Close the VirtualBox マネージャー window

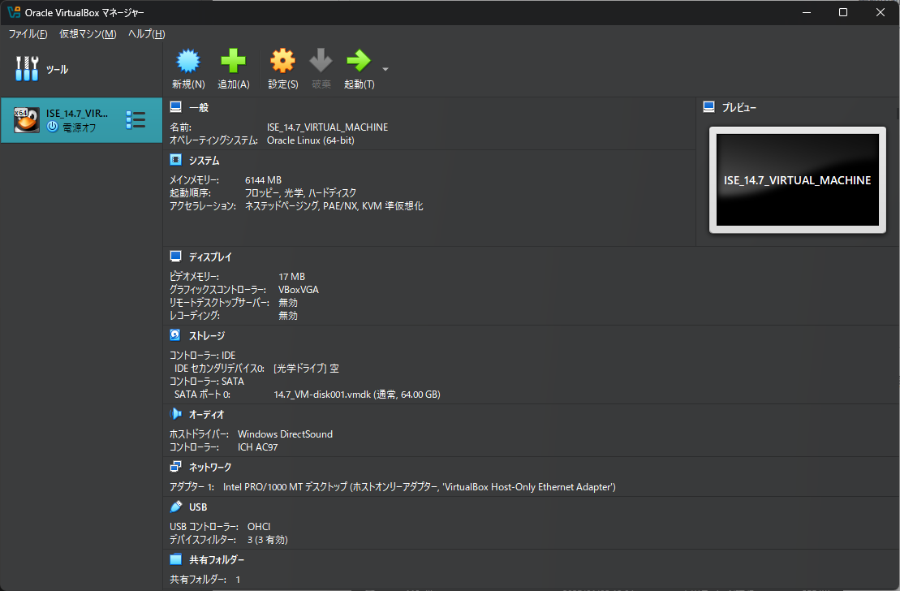pos(880,12)
